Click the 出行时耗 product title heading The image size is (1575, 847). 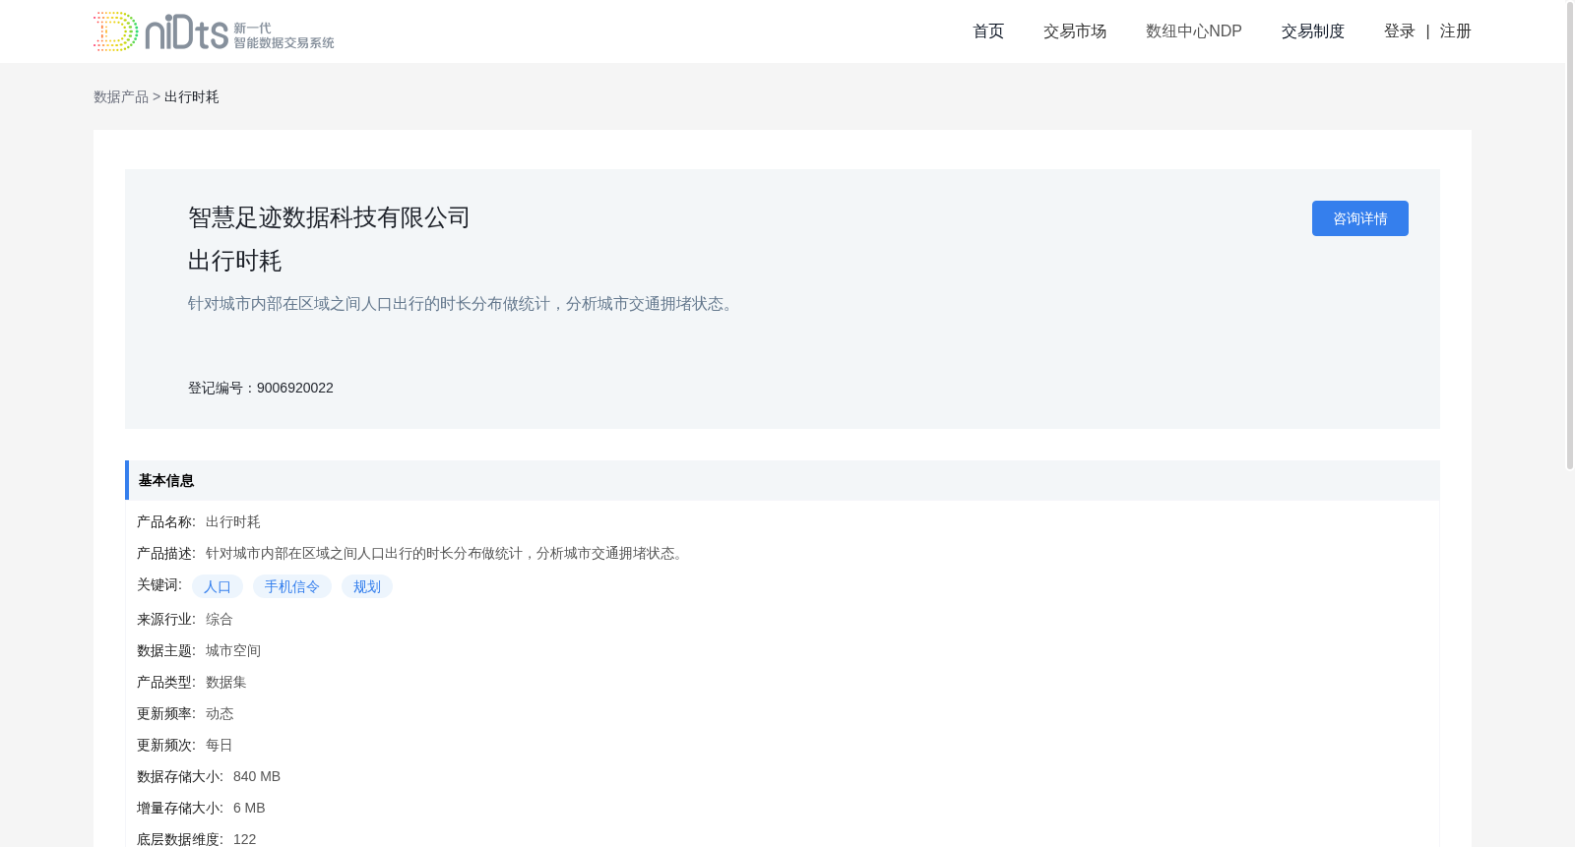pyautogui.click(x=235, y=261)
